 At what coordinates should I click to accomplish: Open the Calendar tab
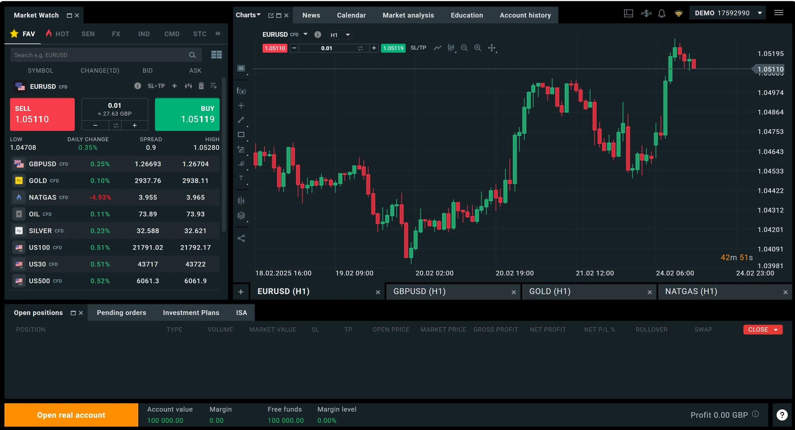(x=351, y=15)
